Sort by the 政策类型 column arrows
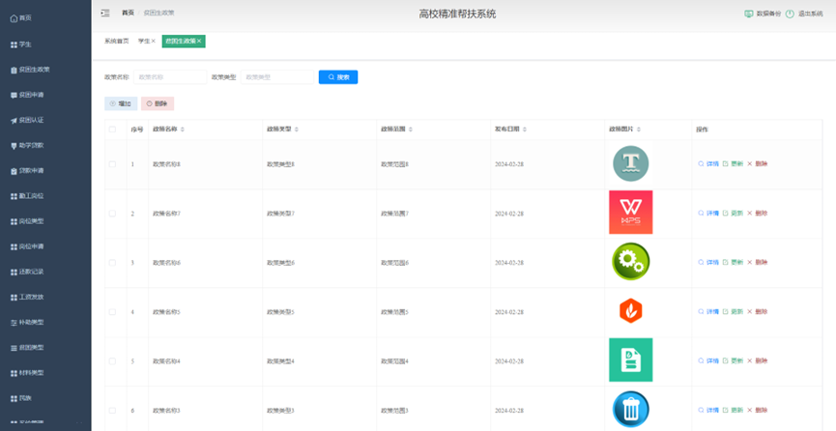 [297, 129]
